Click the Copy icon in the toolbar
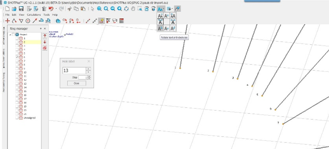This screenshot has width=329, height=149. pyautogui.click(x=77, y=9)
